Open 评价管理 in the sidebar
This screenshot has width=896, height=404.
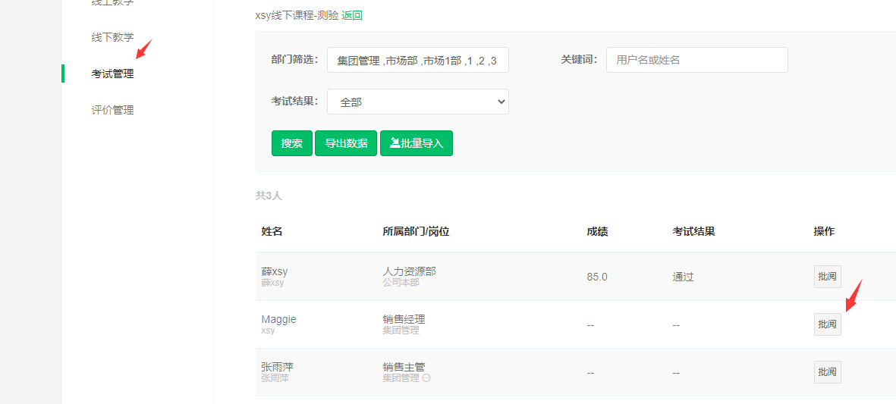coord(112,110)
